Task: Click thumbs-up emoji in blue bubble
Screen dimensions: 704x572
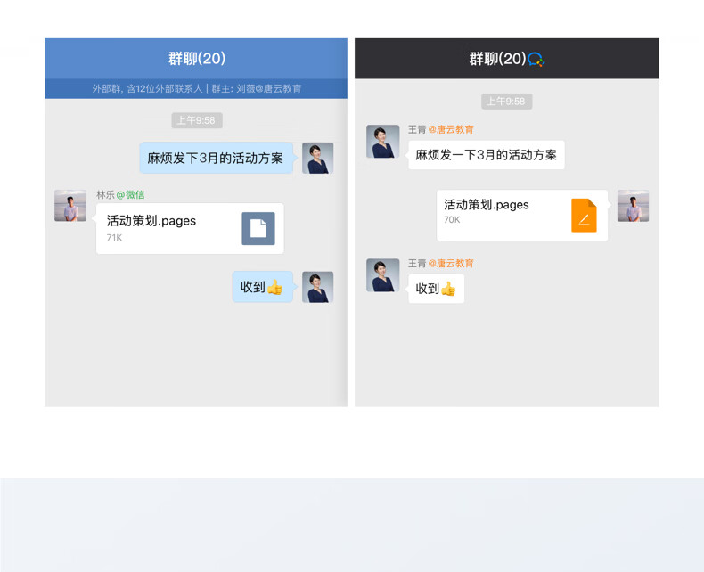Action: [274, 288]
